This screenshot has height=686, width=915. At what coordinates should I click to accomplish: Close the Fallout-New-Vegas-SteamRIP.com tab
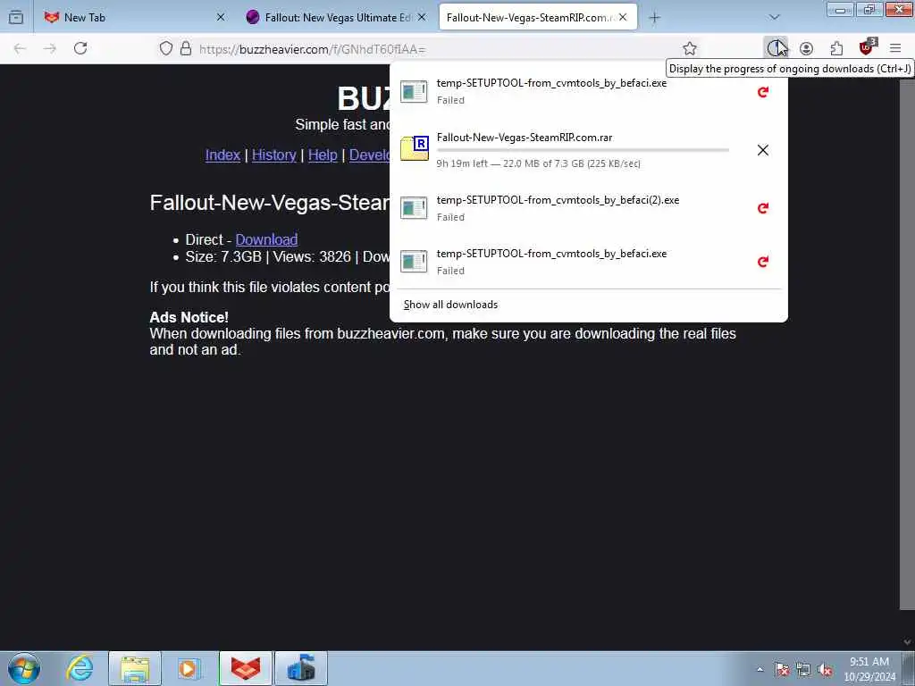point(623,18)
